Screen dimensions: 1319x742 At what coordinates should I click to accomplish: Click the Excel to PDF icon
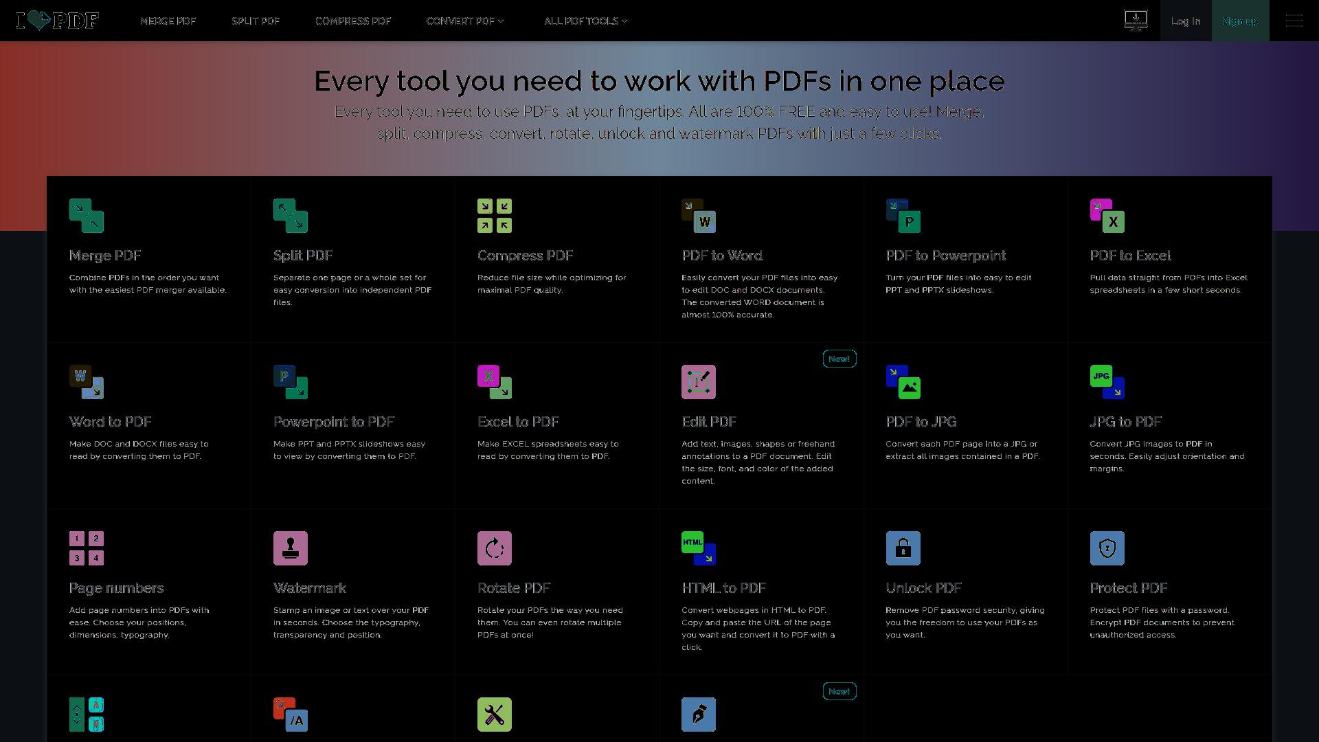(495, 382)
